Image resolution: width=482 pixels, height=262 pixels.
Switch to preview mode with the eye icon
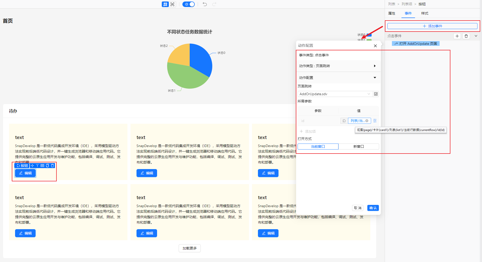(x=172, y=4)
